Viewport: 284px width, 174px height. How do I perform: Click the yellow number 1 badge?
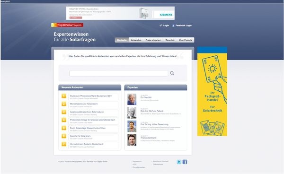(64, 96)
